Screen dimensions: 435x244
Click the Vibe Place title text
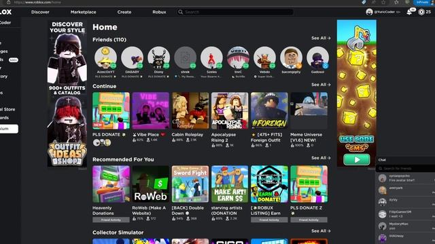148,134
